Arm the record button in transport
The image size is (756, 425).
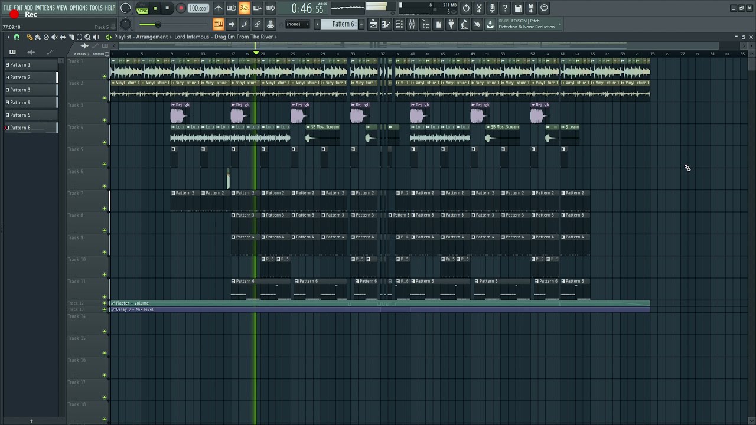(181, 8)
